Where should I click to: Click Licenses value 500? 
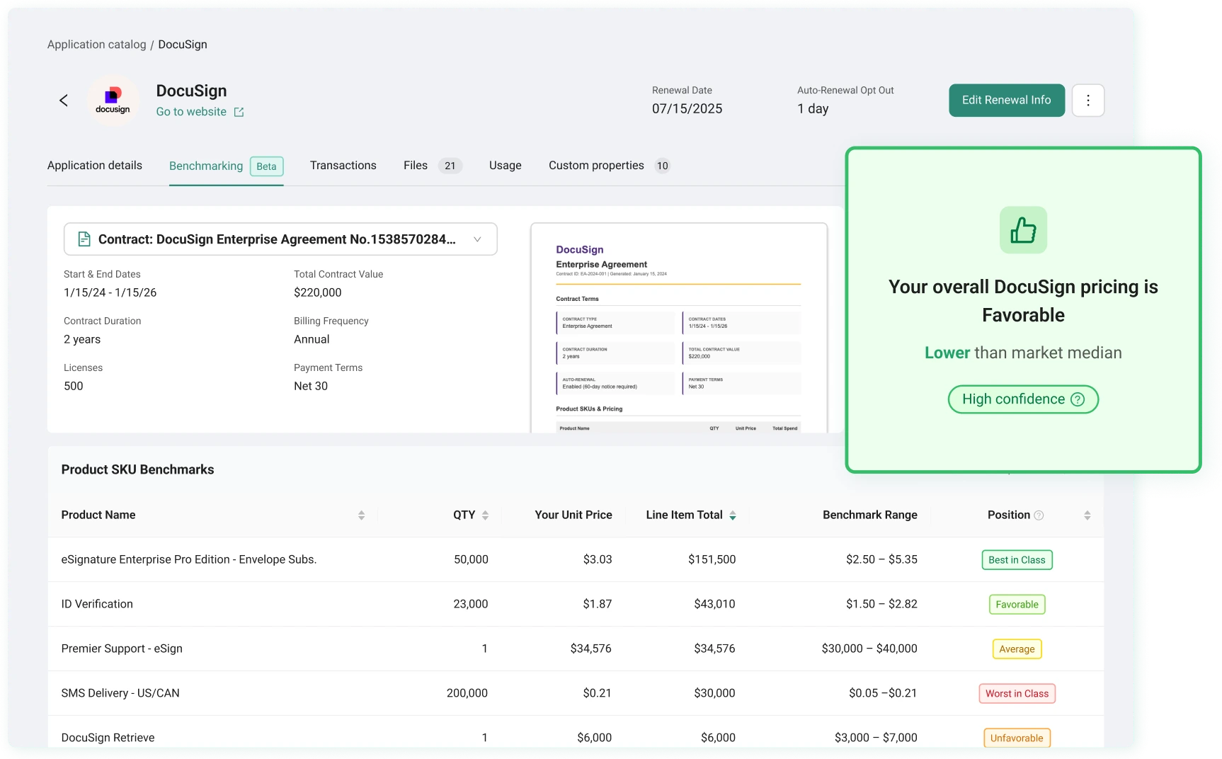pyautogui.click(x=74, y=386)
